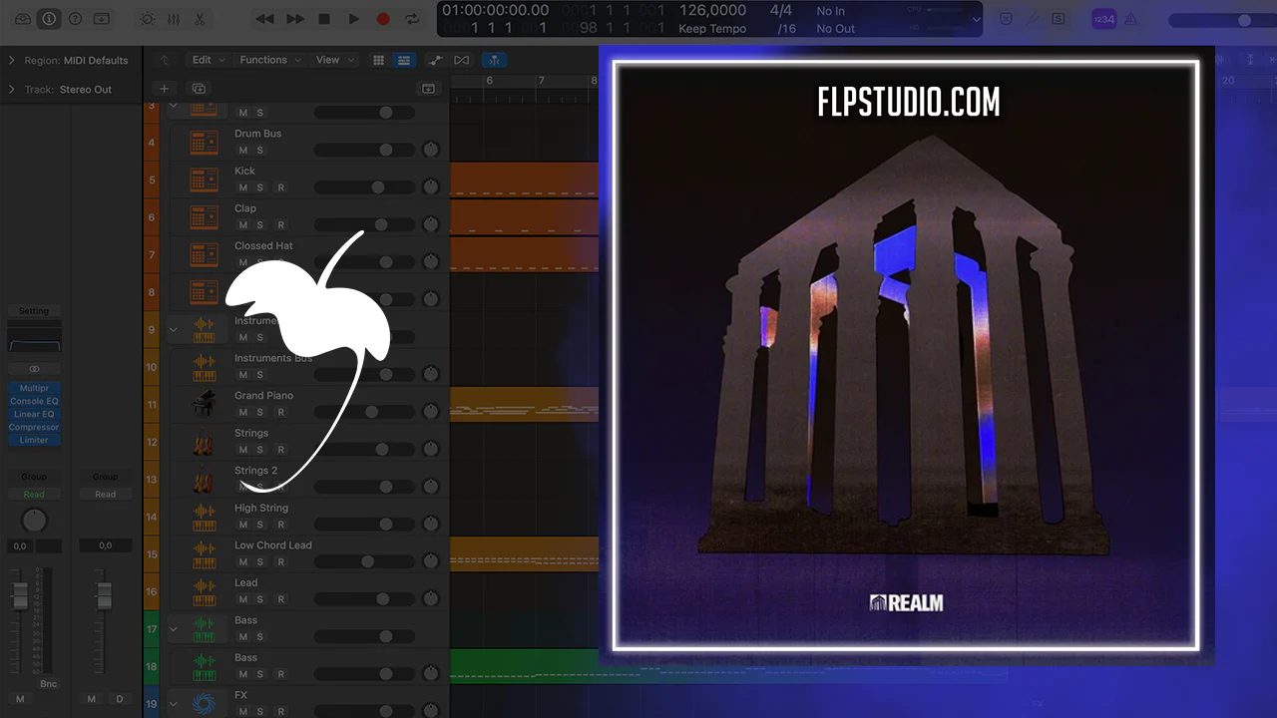The image size is (1277, 718).
Task: Start recording with the Record button
Action: [383, 19]
